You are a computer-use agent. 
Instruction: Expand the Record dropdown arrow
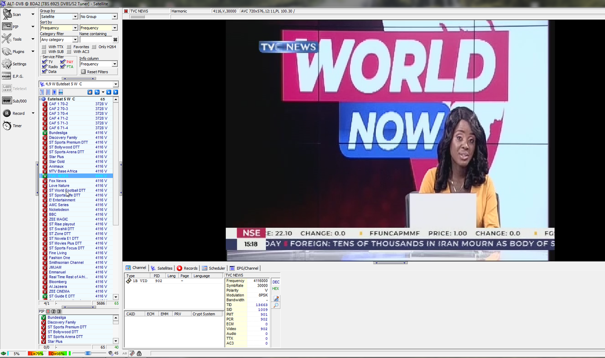click(x=33, y=114)
